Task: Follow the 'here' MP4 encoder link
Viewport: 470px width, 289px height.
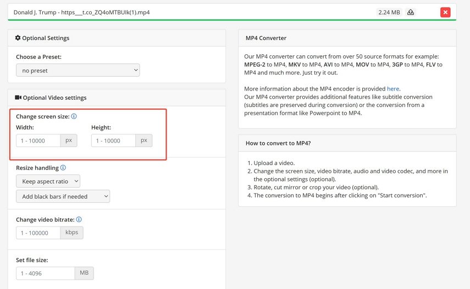Action: (x=393, y=88)
